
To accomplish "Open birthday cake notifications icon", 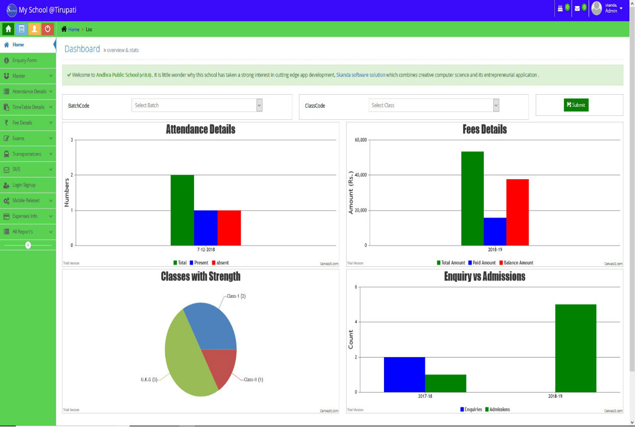I will pyautogui.click(x=560, y=8).
